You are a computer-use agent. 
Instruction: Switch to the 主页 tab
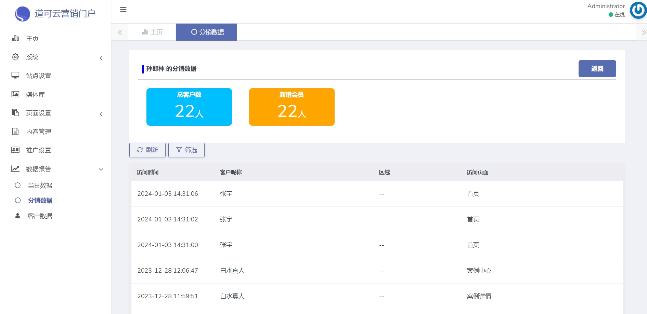(152, 32)
